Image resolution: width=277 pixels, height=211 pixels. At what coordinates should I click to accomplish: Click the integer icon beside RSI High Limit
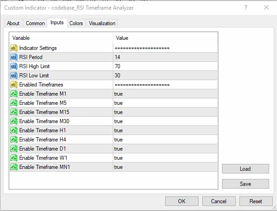click(x=14, y=66)
